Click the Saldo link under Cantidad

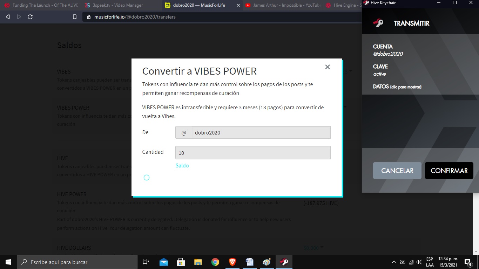(182, 166)
